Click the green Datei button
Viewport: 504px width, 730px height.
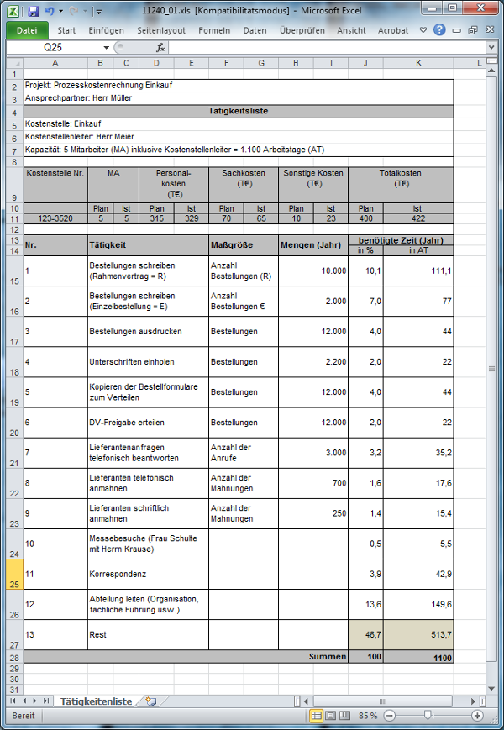coord(27,29)
